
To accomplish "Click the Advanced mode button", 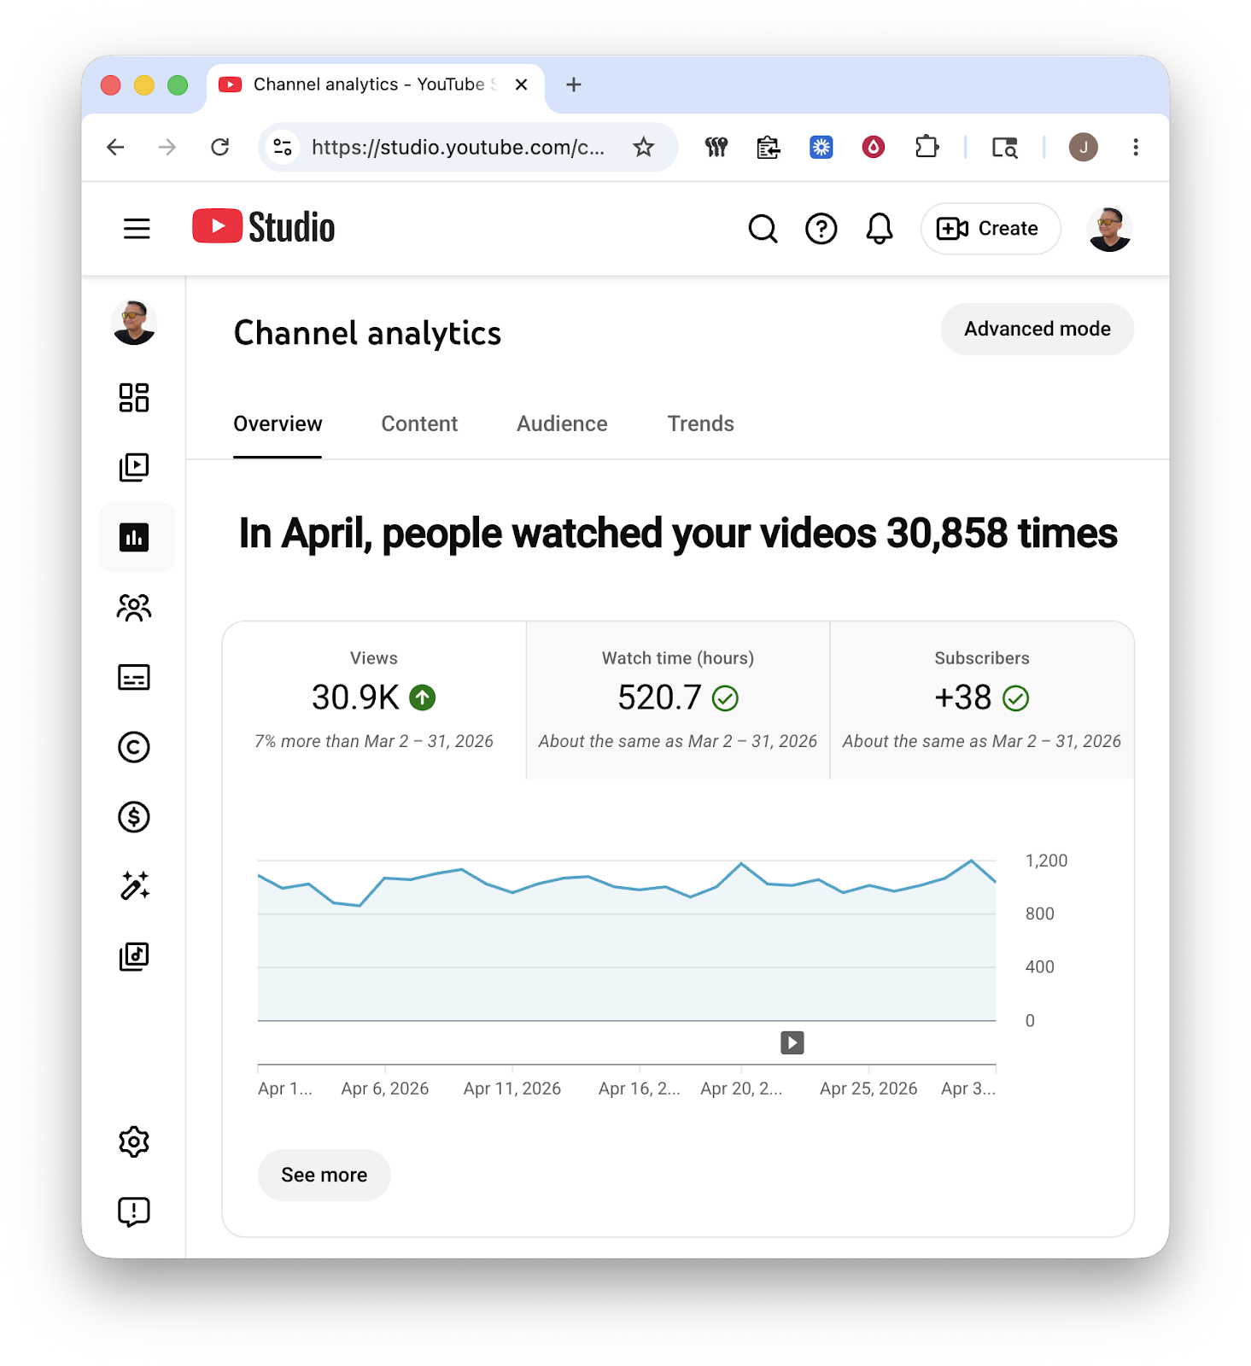I will pos(1037,329).
